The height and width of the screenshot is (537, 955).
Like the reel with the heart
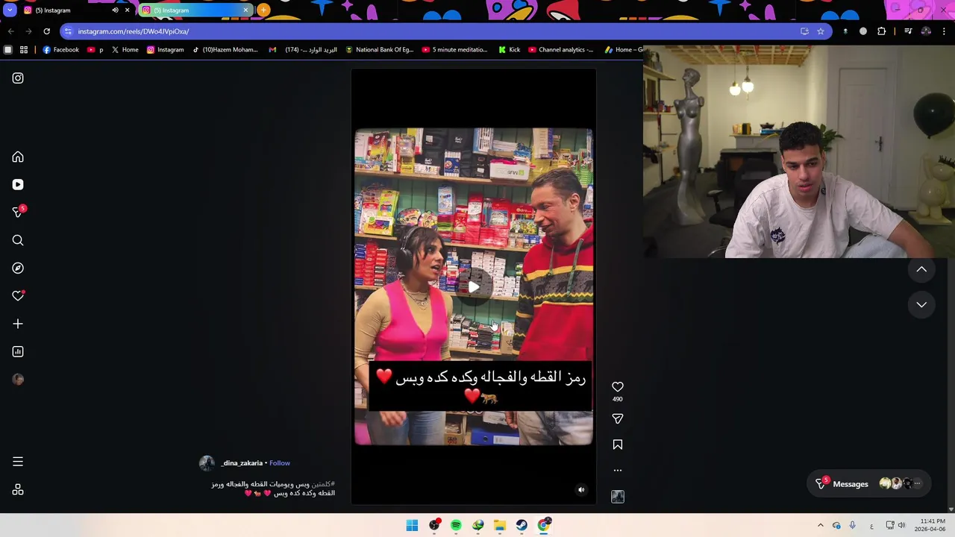618,387
